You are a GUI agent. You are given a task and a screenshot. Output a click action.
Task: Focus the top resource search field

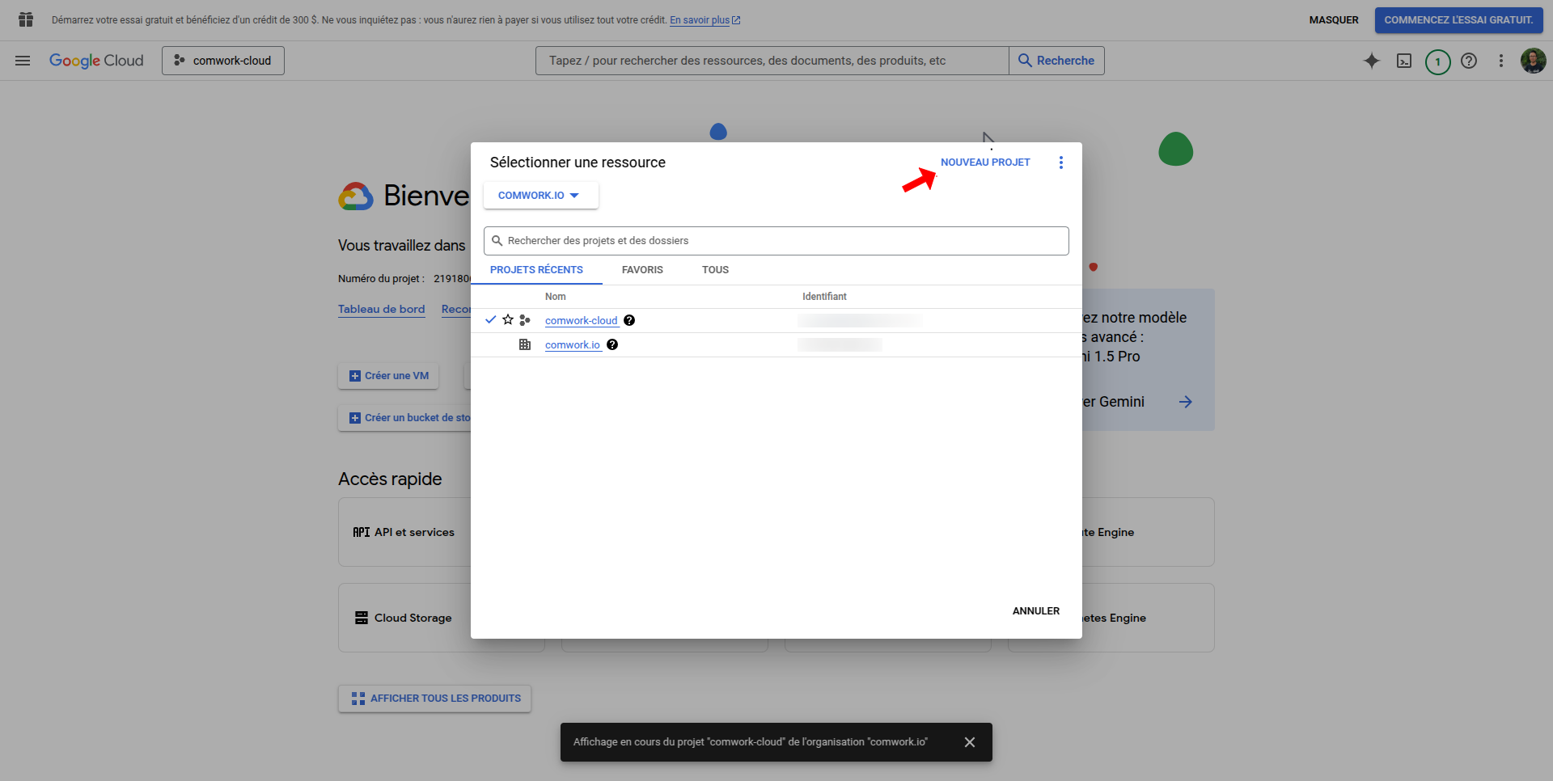click(772, 61)
